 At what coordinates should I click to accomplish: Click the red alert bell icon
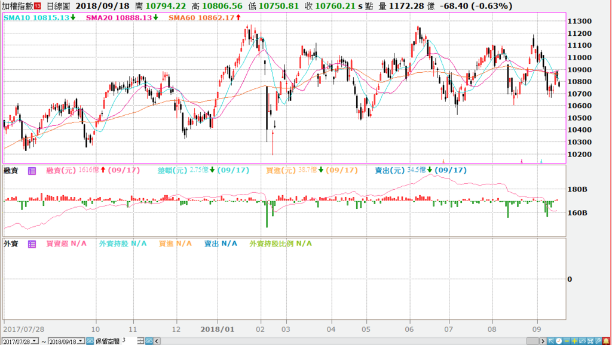coord(606,341)
